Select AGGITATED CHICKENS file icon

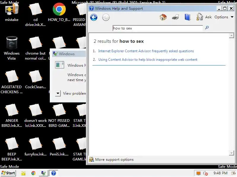(x=12, y=82)
